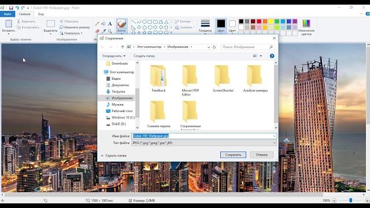
Task: Switch to the Вид ribbon tab
Action: (41, 14)
